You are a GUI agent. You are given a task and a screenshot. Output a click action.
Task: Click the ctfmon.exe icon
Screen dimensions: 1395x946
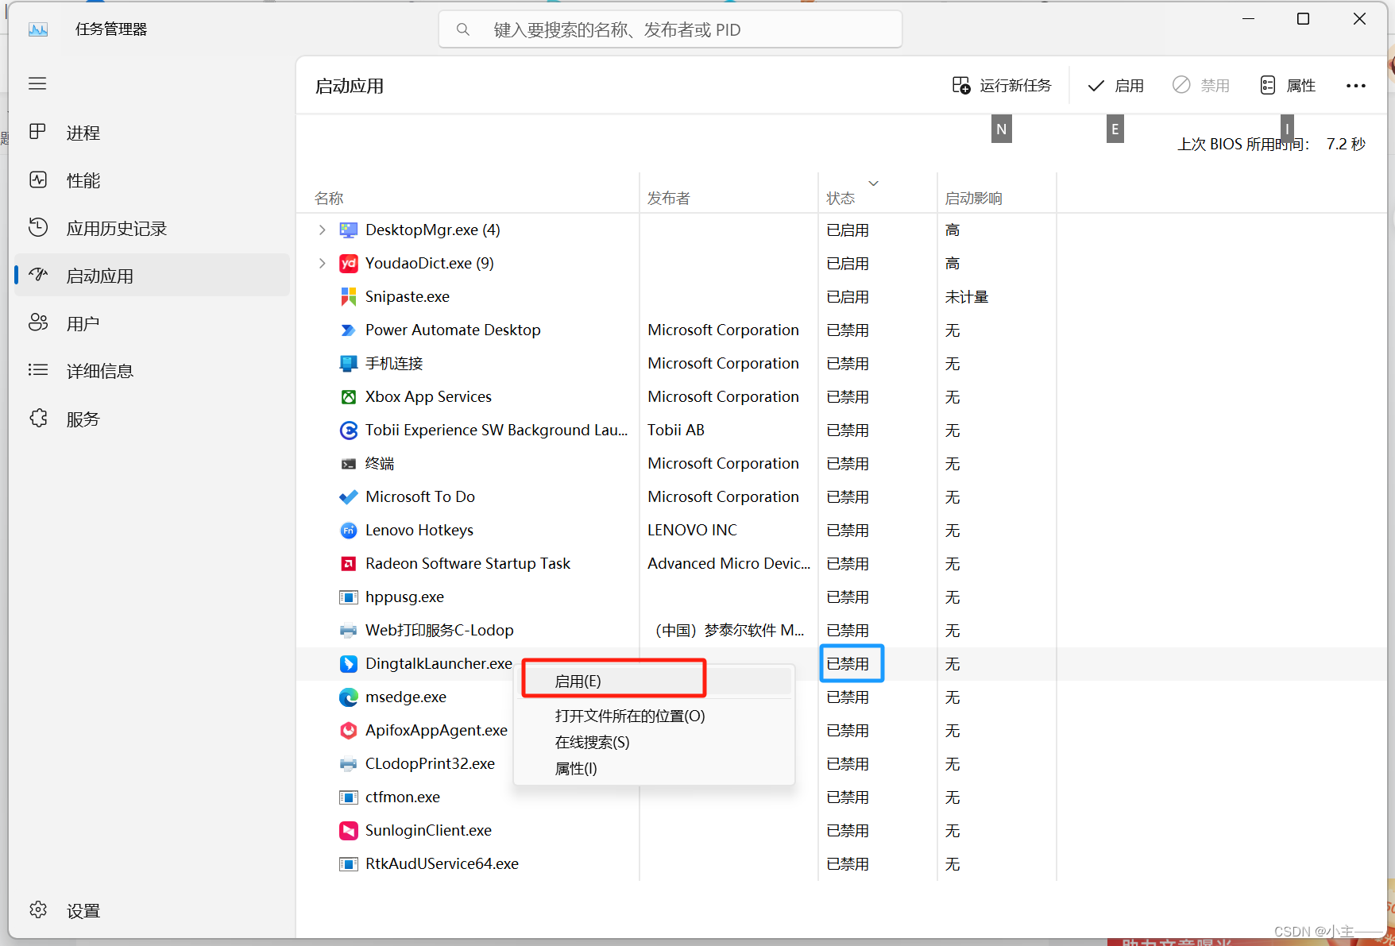tap(348, 797)
